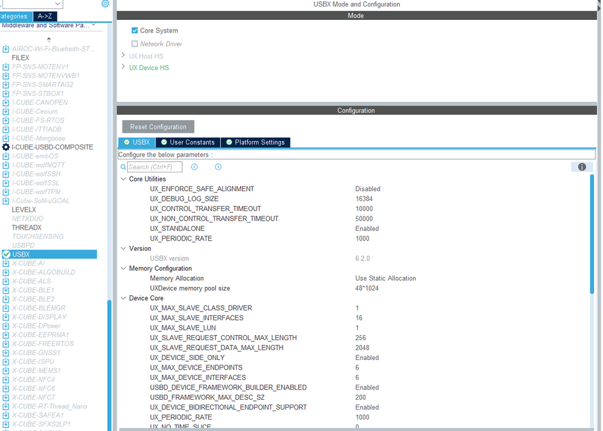The height and width of the screenshot is (431, 603).
Task: Click the download icon beside I-CUBE-embOS
Action: (6, 156)
